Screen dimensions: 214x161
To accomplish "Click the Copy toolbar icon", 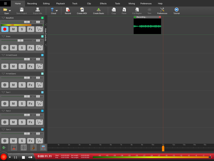I will (114, 10).
